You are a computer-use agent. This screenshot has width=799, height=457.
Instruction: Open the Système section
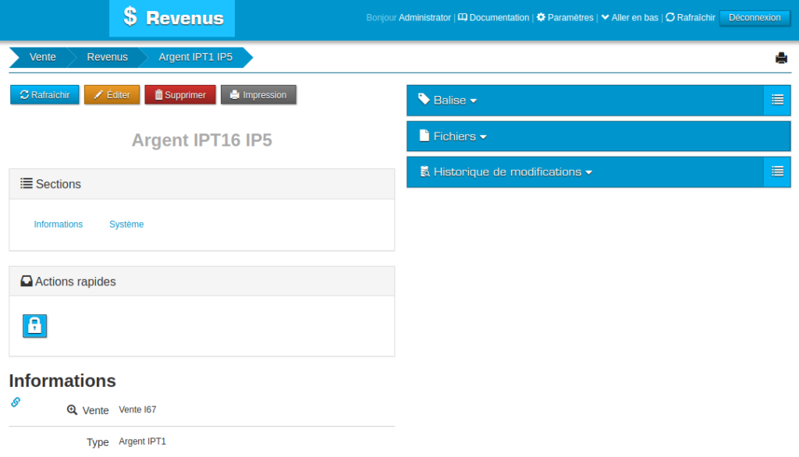[126, 224]
